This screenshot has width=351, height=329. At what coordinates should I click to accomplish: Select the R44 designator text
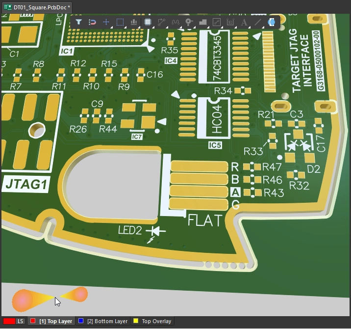108,129
